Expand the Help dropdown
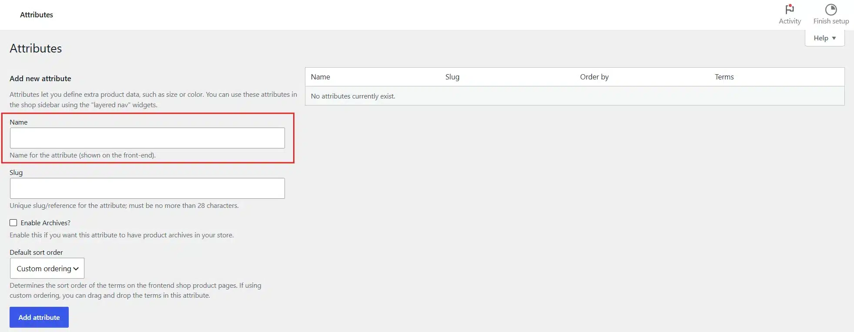 pyautogui.click(x=824, y=38)
